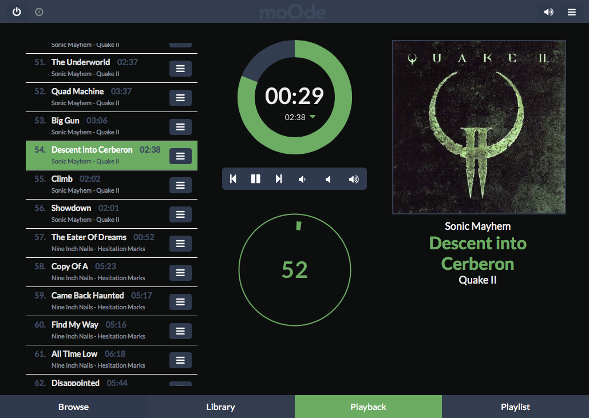Screen dimensions: 589x418
Task: Play track 56 Showdown
Action: (x=112, y=214)
